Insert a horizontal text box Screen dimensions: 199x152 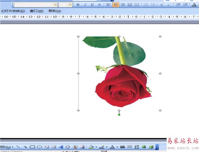[46, 147]
